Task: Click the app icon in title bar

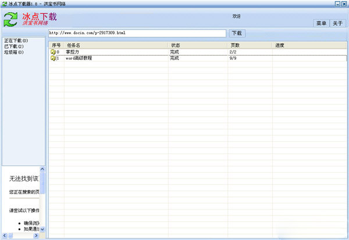Action: pyautogui.click(x=5, y=4)
